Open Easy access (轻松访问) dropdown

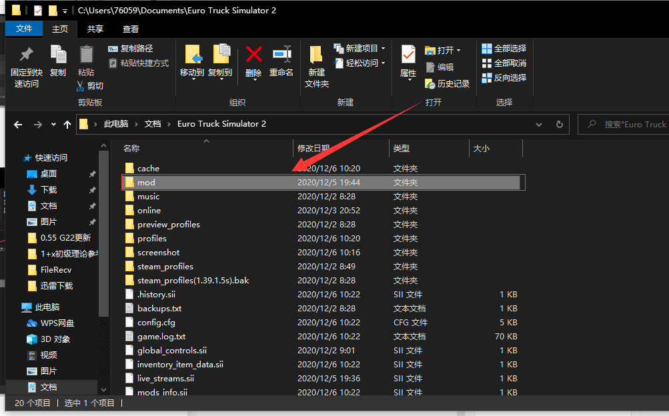click(x=360, y=63)
